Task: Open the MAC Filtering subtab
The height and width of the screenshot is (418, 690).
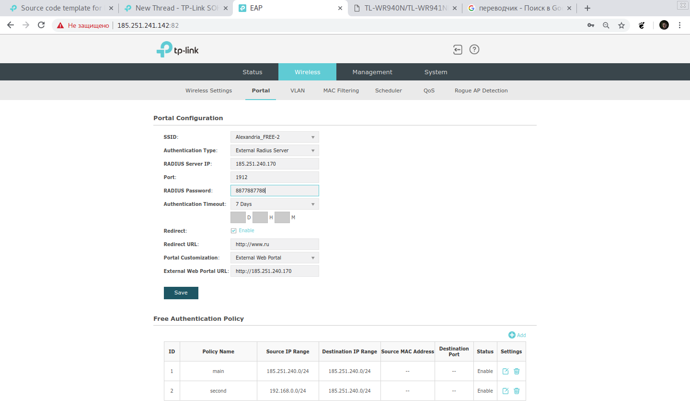Action: 341,90
